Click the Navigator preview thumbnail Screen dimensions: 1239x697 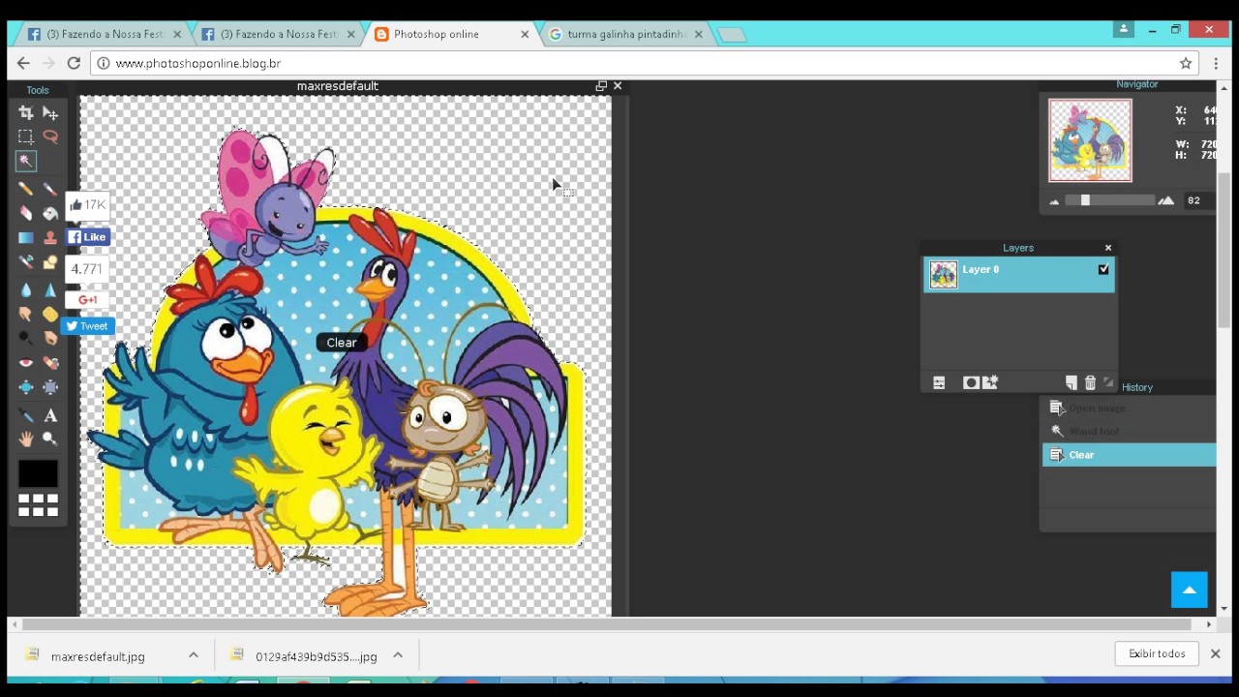pyautogui.click(x=1090, y=140)
